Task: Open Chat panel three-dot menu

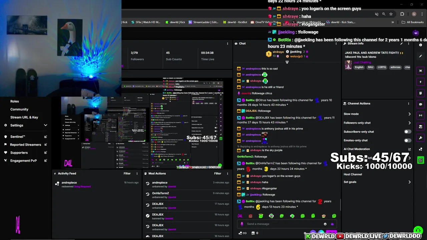Action: click(336, 44)
